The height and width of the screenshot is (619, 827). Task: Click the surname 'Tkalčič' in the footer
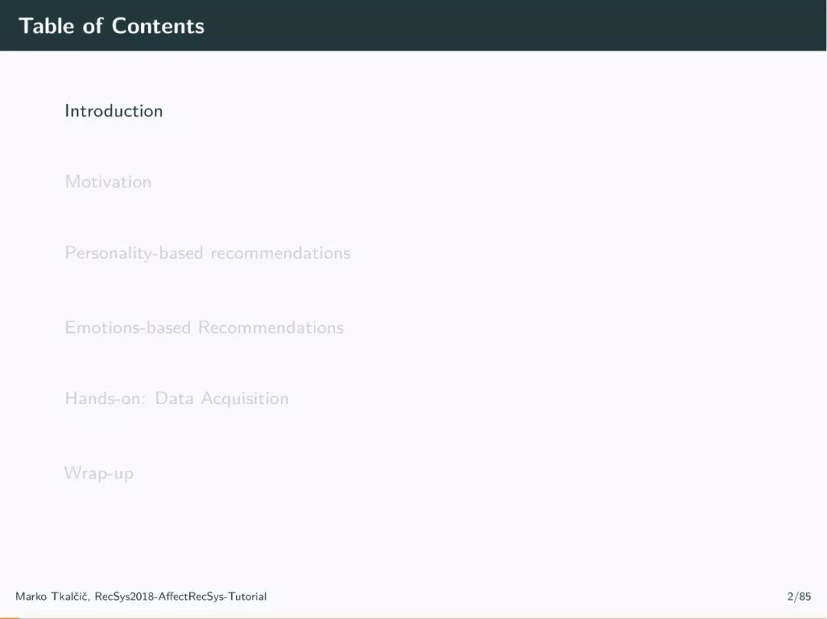(x=70, y=596)
